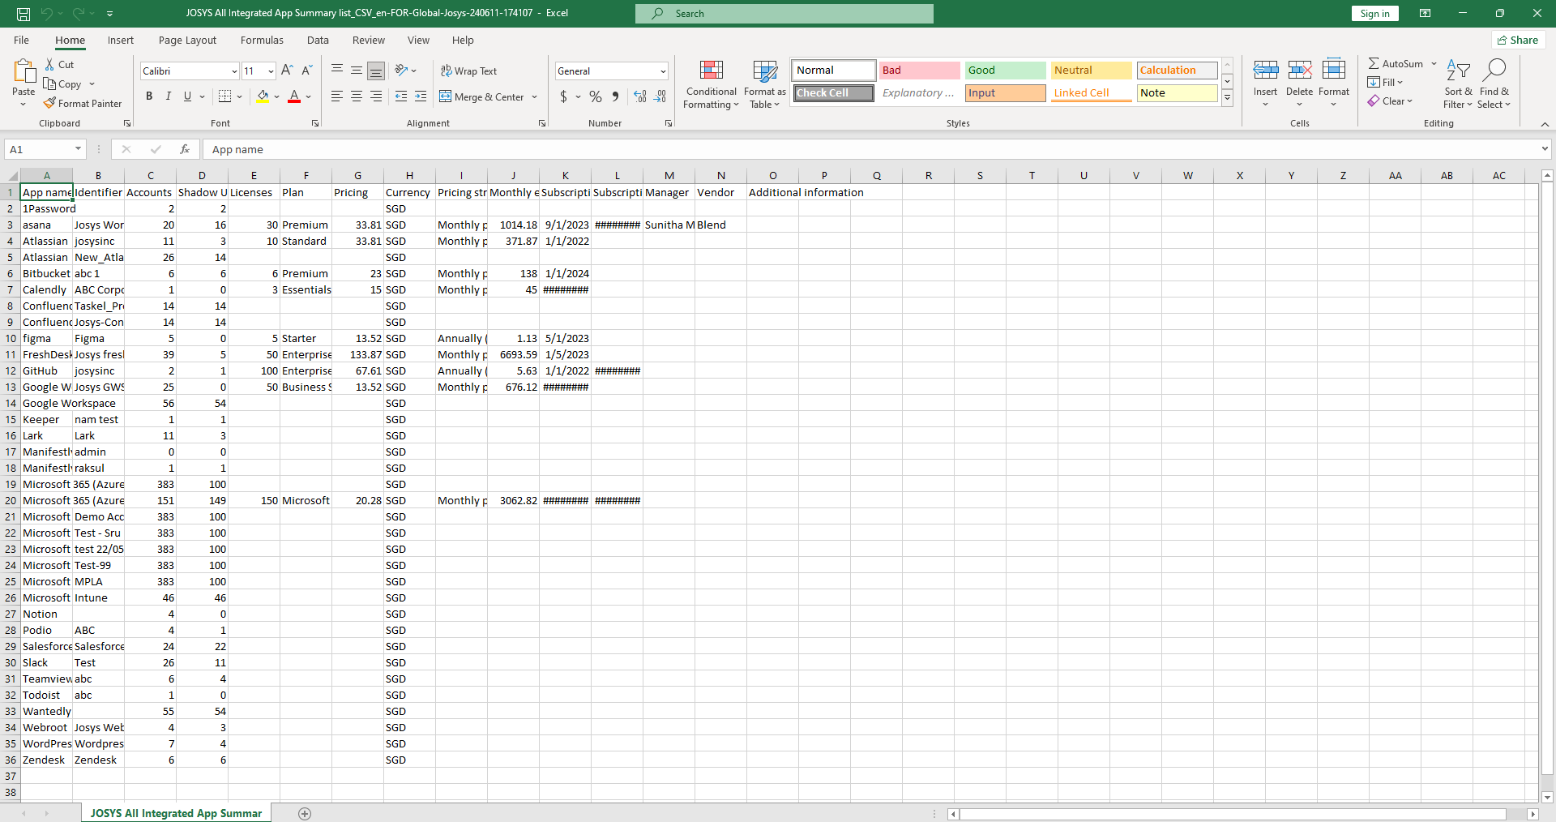The width and height of the screenshot is (1556, 822).
Task: Apply the yellow Fill Color swatch
Action: pos(263,96)
